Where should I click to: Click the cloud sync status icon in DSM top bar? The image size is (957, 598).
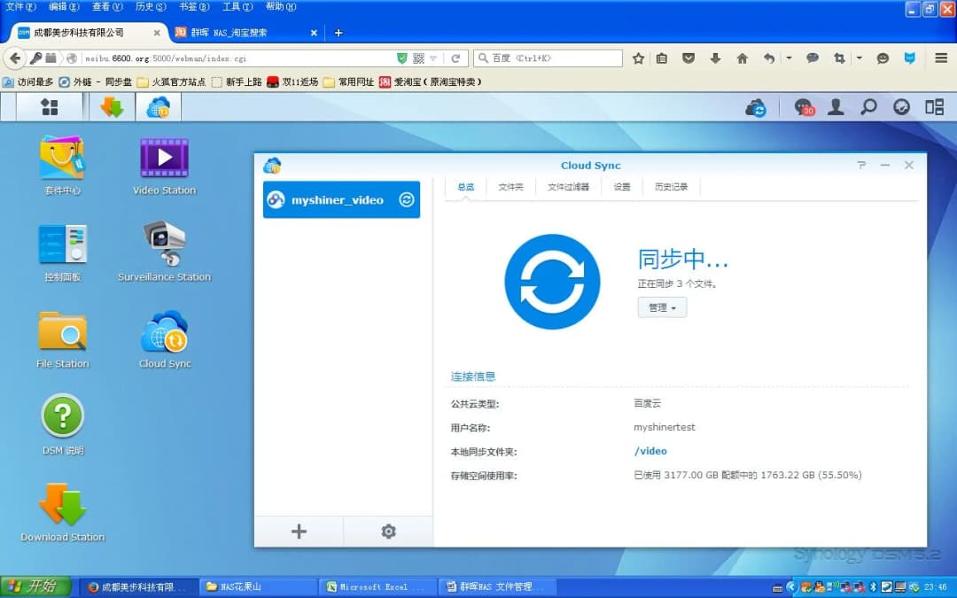[x=756, y=108]
